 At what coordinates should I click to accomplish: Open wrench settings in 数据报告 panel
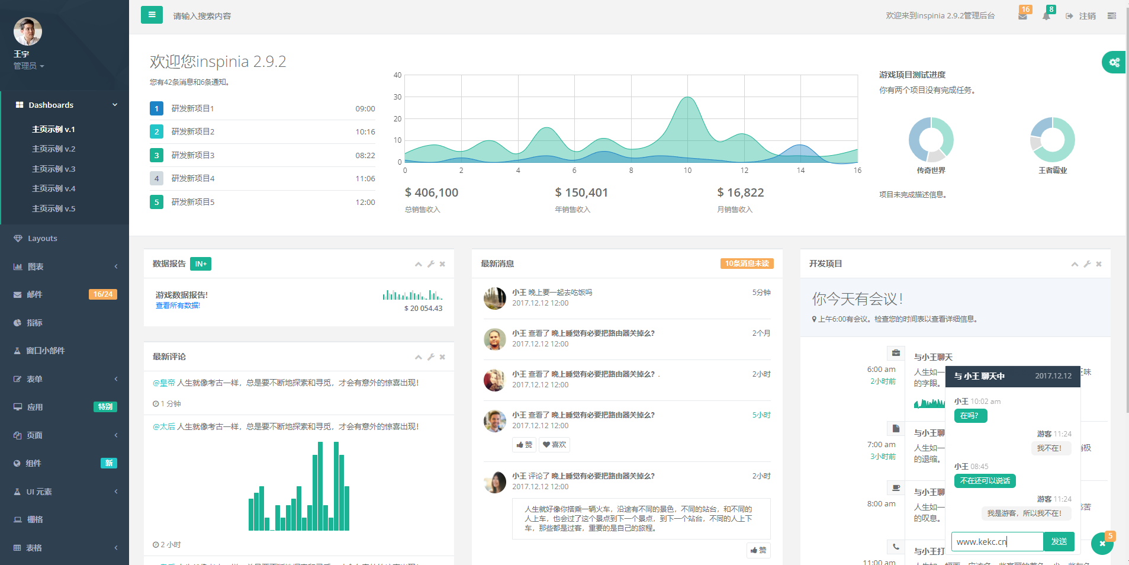pyautogui.click(x=431, y=264)
